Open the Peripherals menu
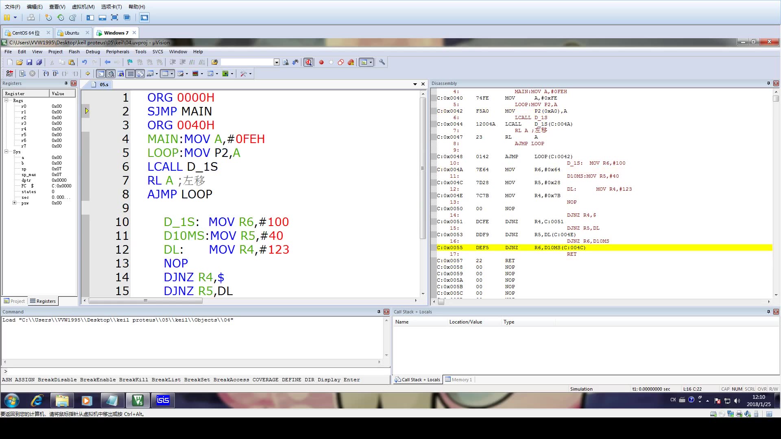 click(x=118, y=52)
